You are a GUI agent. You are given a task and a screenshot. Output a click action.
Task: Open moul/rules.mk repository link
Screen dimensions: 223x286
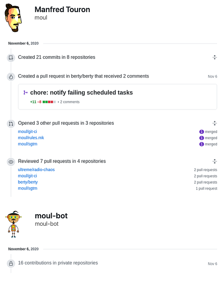pos(31,138)
